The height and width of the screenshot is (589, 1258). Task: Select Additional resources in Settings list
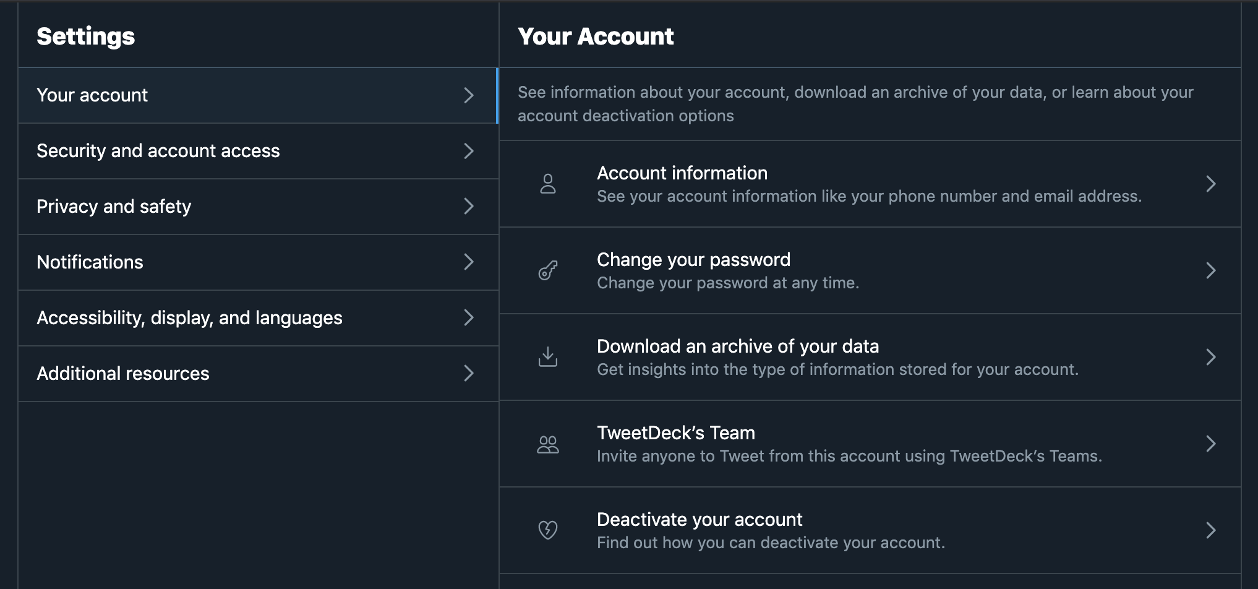[123, 374]
